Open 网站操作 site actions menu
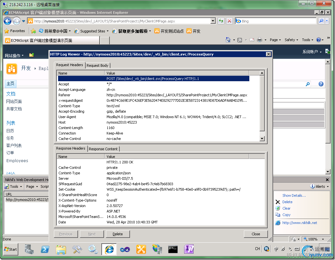The height and width of the screenshot is (260, 335). (x=14, y=56)
